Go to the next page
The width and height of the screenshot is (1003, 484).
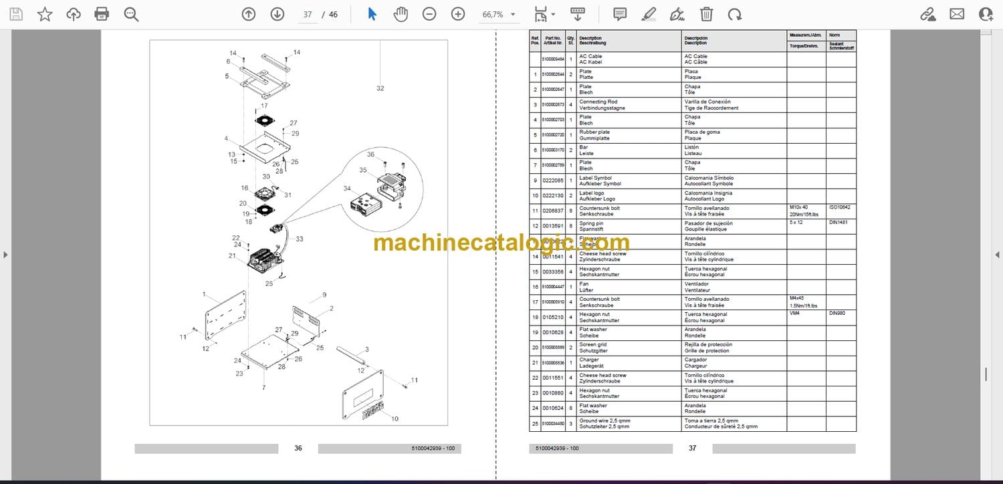pyautogui.click(x=277, y=14)
